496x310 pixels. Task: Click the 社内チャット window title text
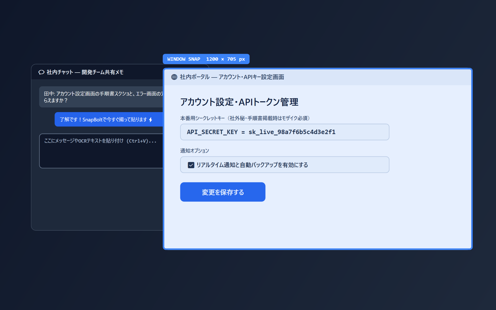tap(85, 72)
